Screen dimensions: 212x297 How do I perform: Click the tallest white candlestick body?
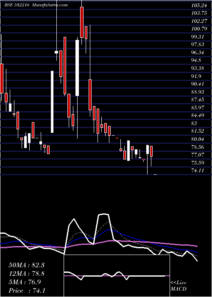point(52,102)
